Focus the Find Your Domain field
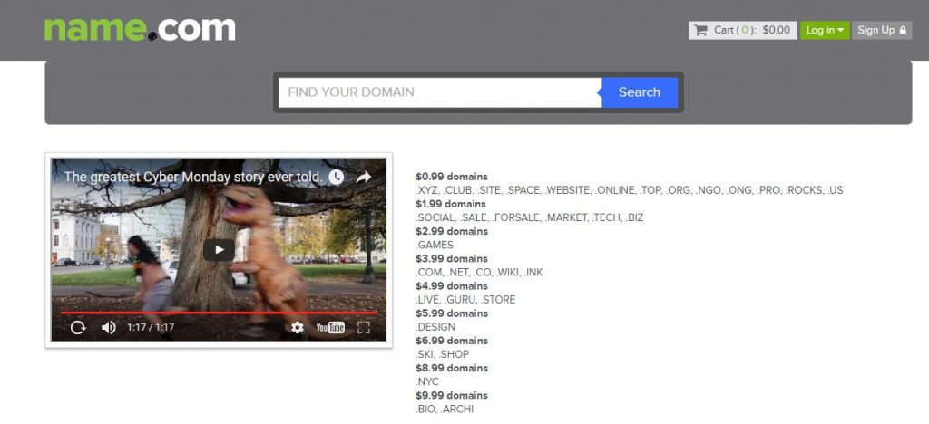The width and height of the screenshot is (929, 424). point(439,92)
